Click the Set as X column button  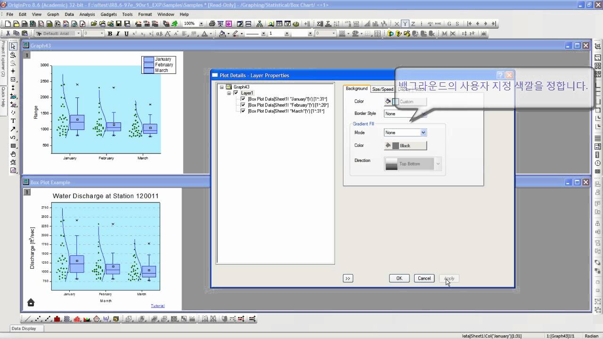[397, 24]
